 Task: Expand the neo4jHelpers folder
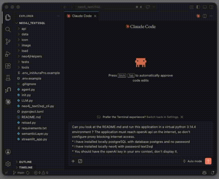[x=32, y=56]
